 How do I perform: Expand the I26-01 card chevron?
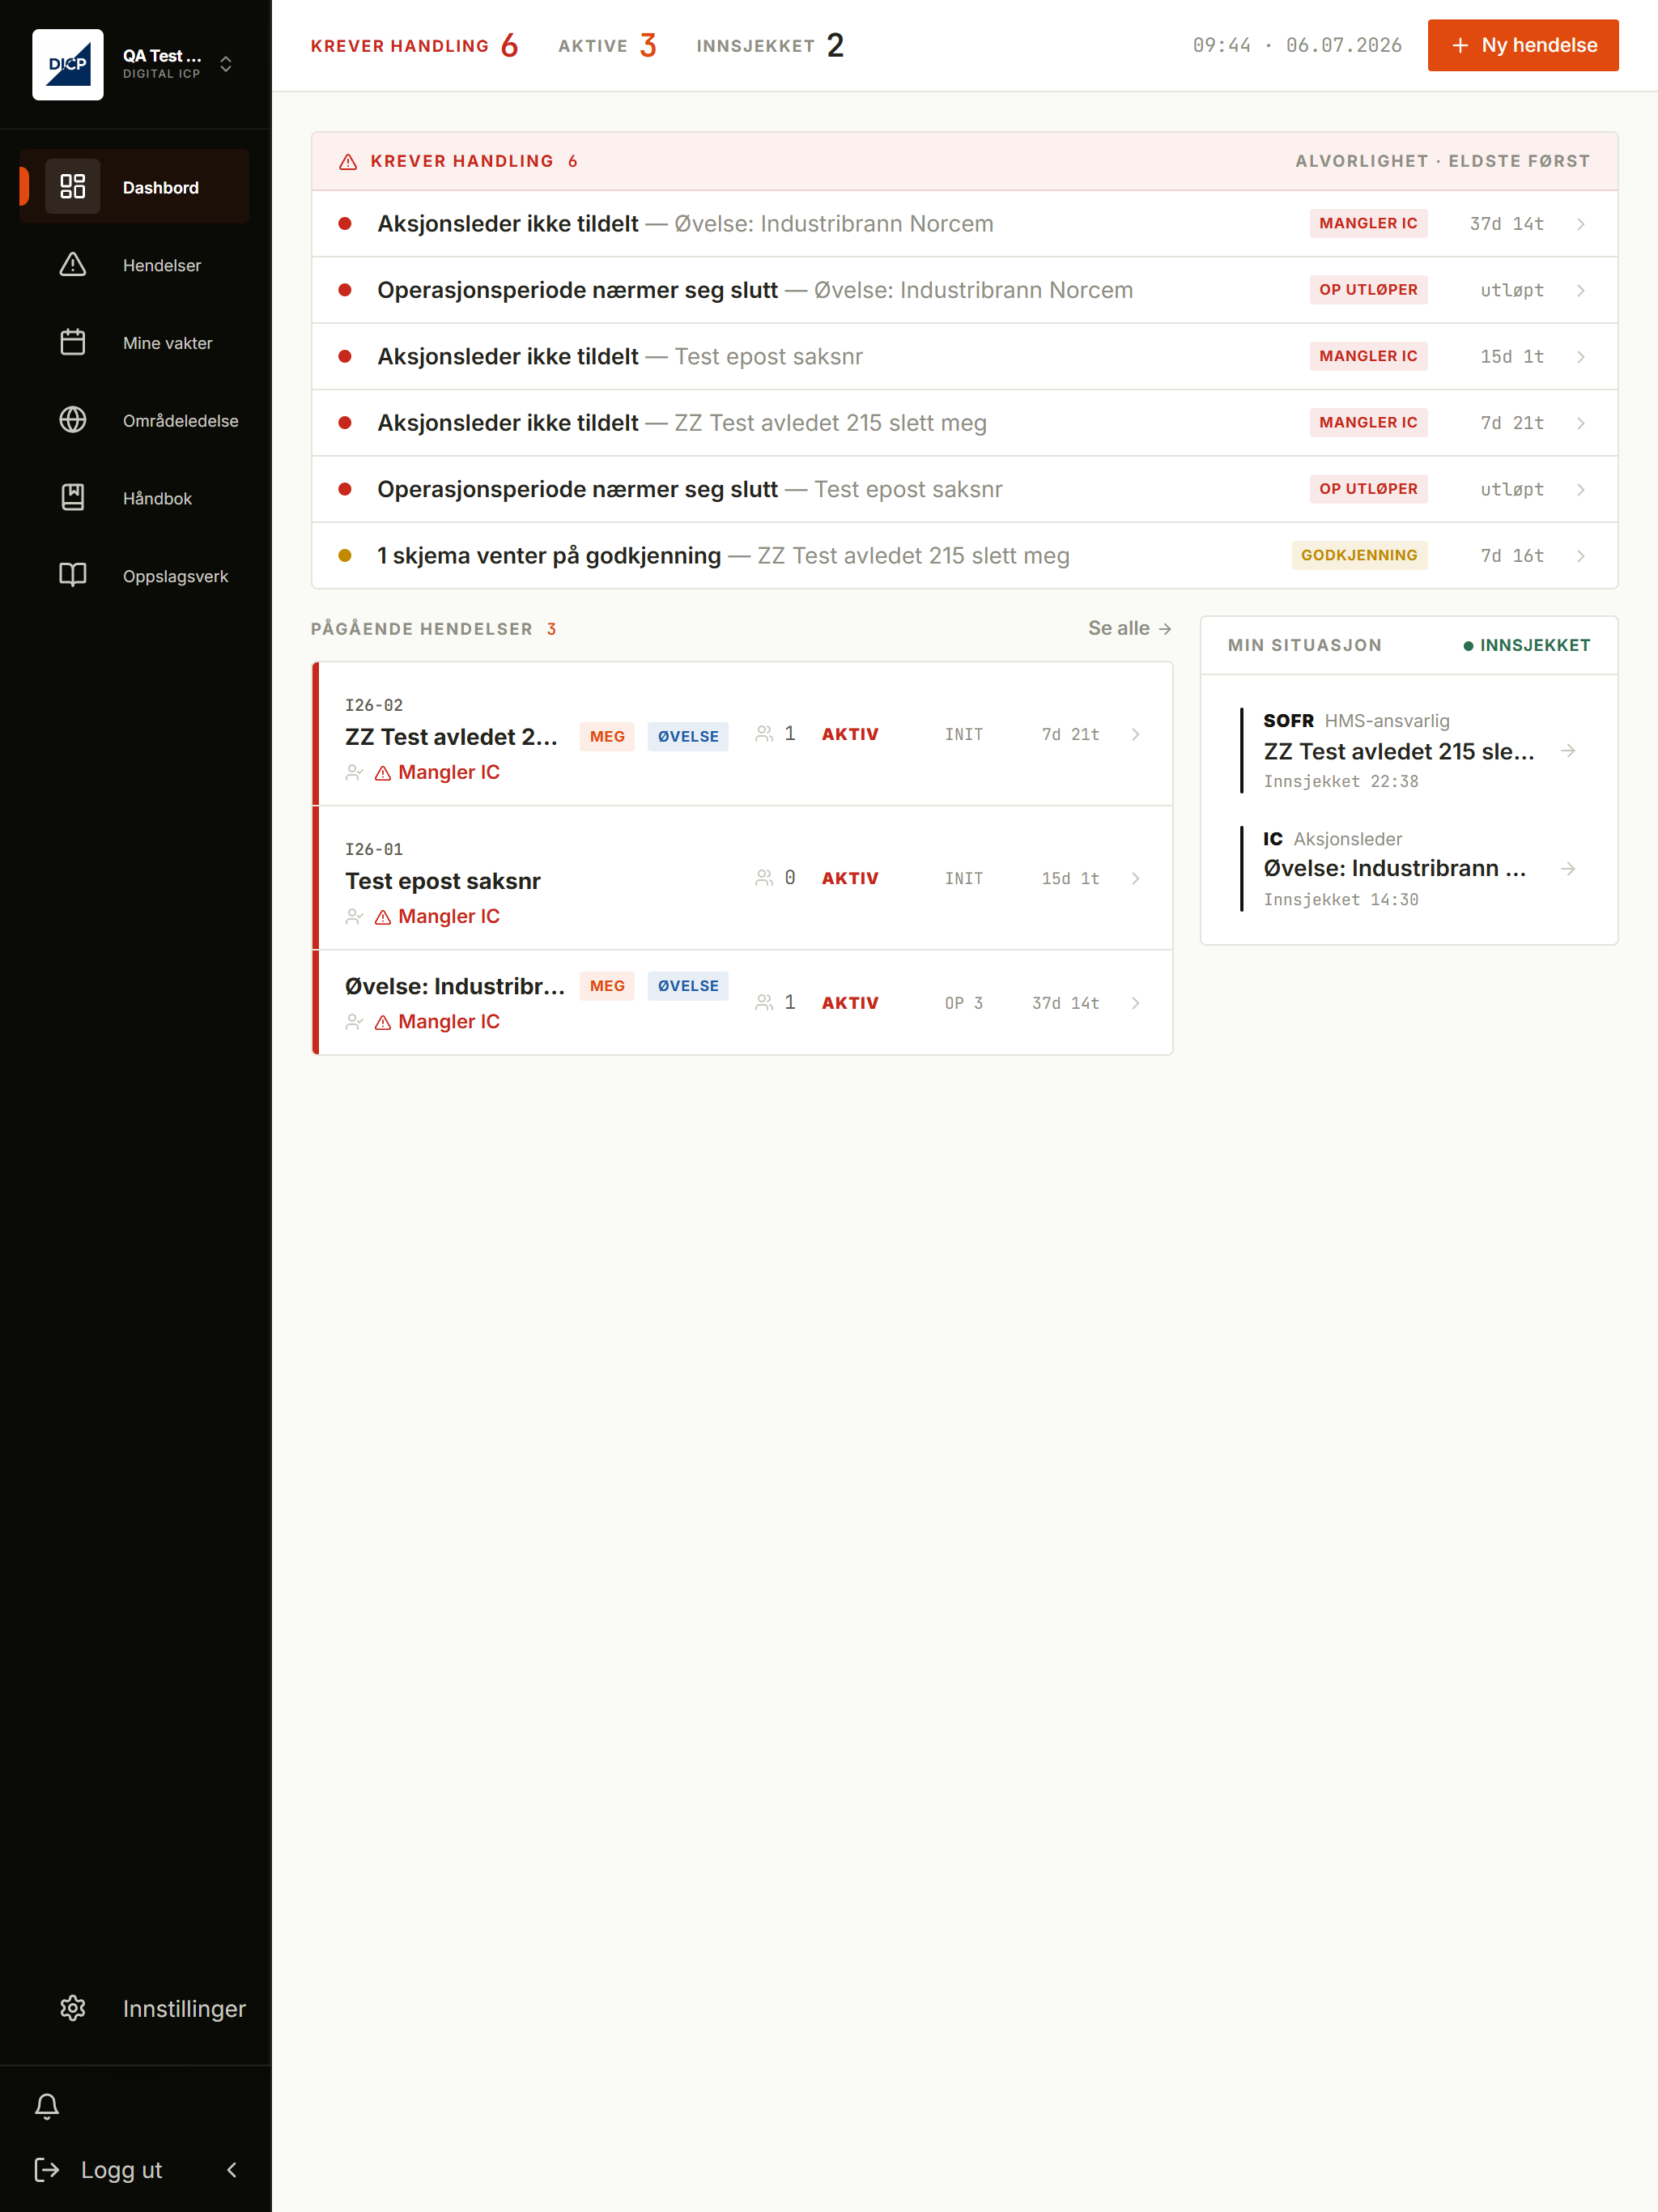tap(1135, 878)
